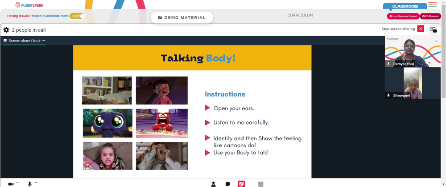446x187 pixels.
Task: Click the screen share monitor icon in tab
Action: 5,41
